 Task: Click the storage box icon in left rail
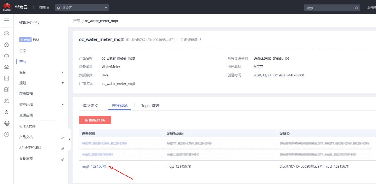click(x=7, y=89)
